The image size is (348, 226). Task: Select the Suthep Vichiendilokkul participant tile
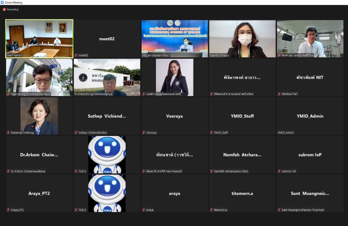[107, 116]
